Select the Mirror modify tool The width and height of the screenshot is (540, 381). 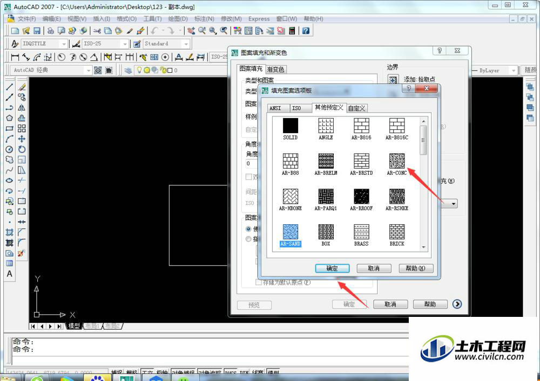coord(22,108)
